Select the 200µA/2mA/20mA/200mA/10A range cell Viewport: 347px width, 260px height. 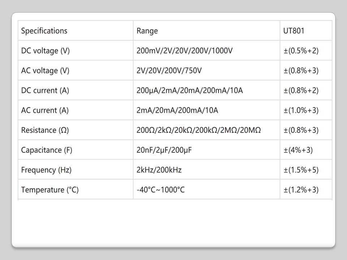pos(189,90)
